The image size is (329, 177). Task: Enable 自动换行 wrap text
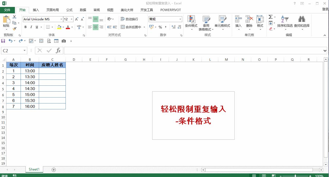(130, 19)
